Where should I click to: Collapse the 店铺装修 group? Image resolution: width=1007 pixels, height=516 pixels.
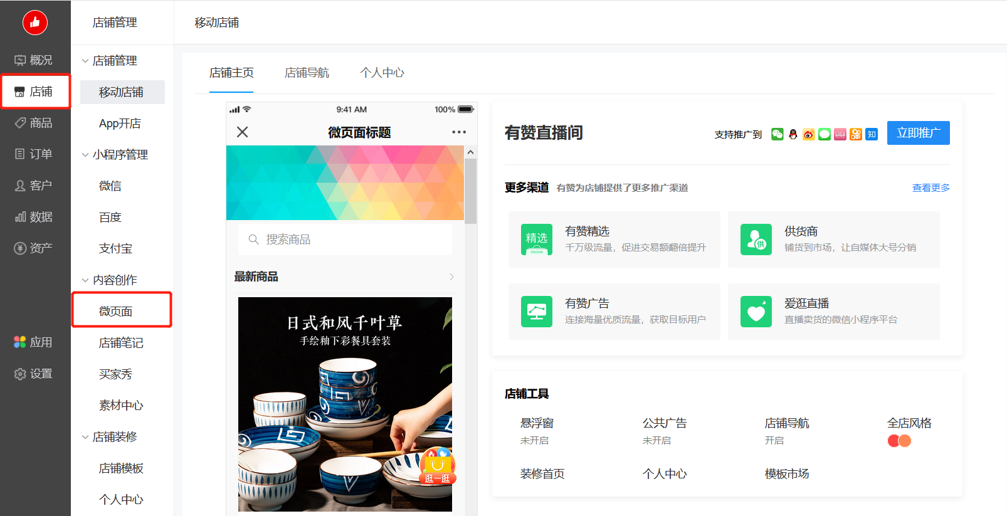pos(85,437)
